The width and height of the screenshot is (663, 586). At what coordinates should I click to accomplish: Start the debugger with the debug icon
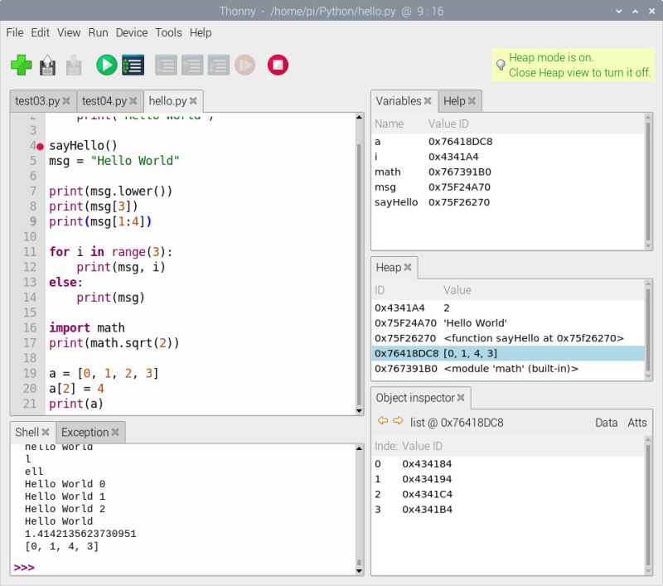(133, 65)
